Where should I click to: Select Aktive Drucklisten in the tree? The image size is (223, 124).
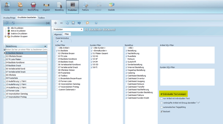click(18, 31)
